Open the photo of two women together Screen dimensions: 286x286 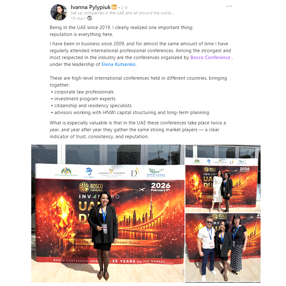223,178
